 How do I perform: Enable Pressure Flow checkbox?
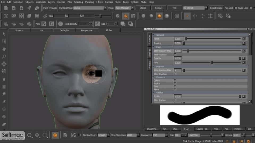tap(175, 86)
